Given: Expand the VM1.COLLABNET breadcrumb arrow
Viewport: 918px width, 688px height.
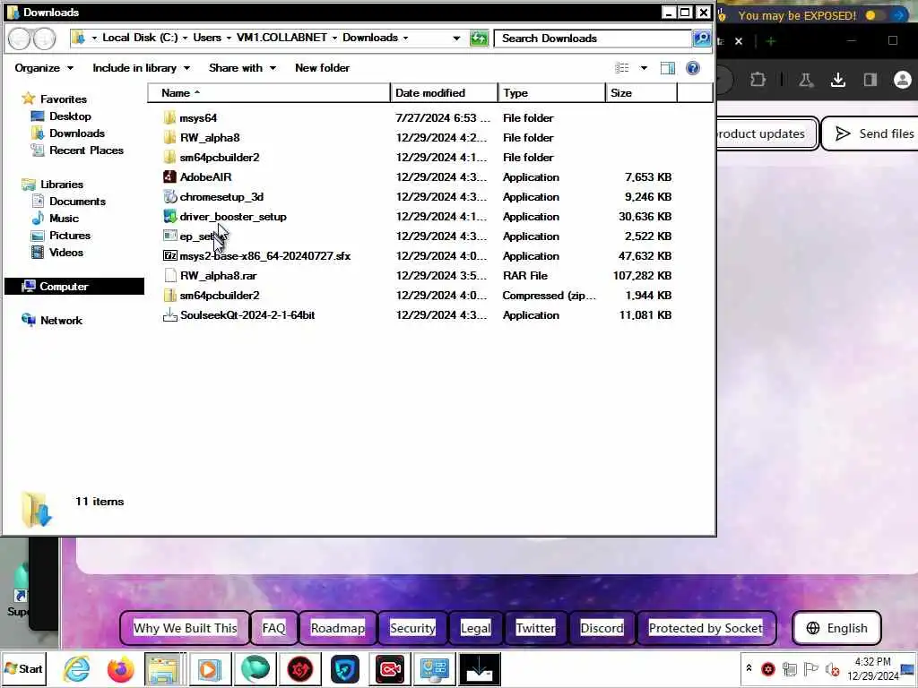Looking at the screenshot, I should coord(335,38).
